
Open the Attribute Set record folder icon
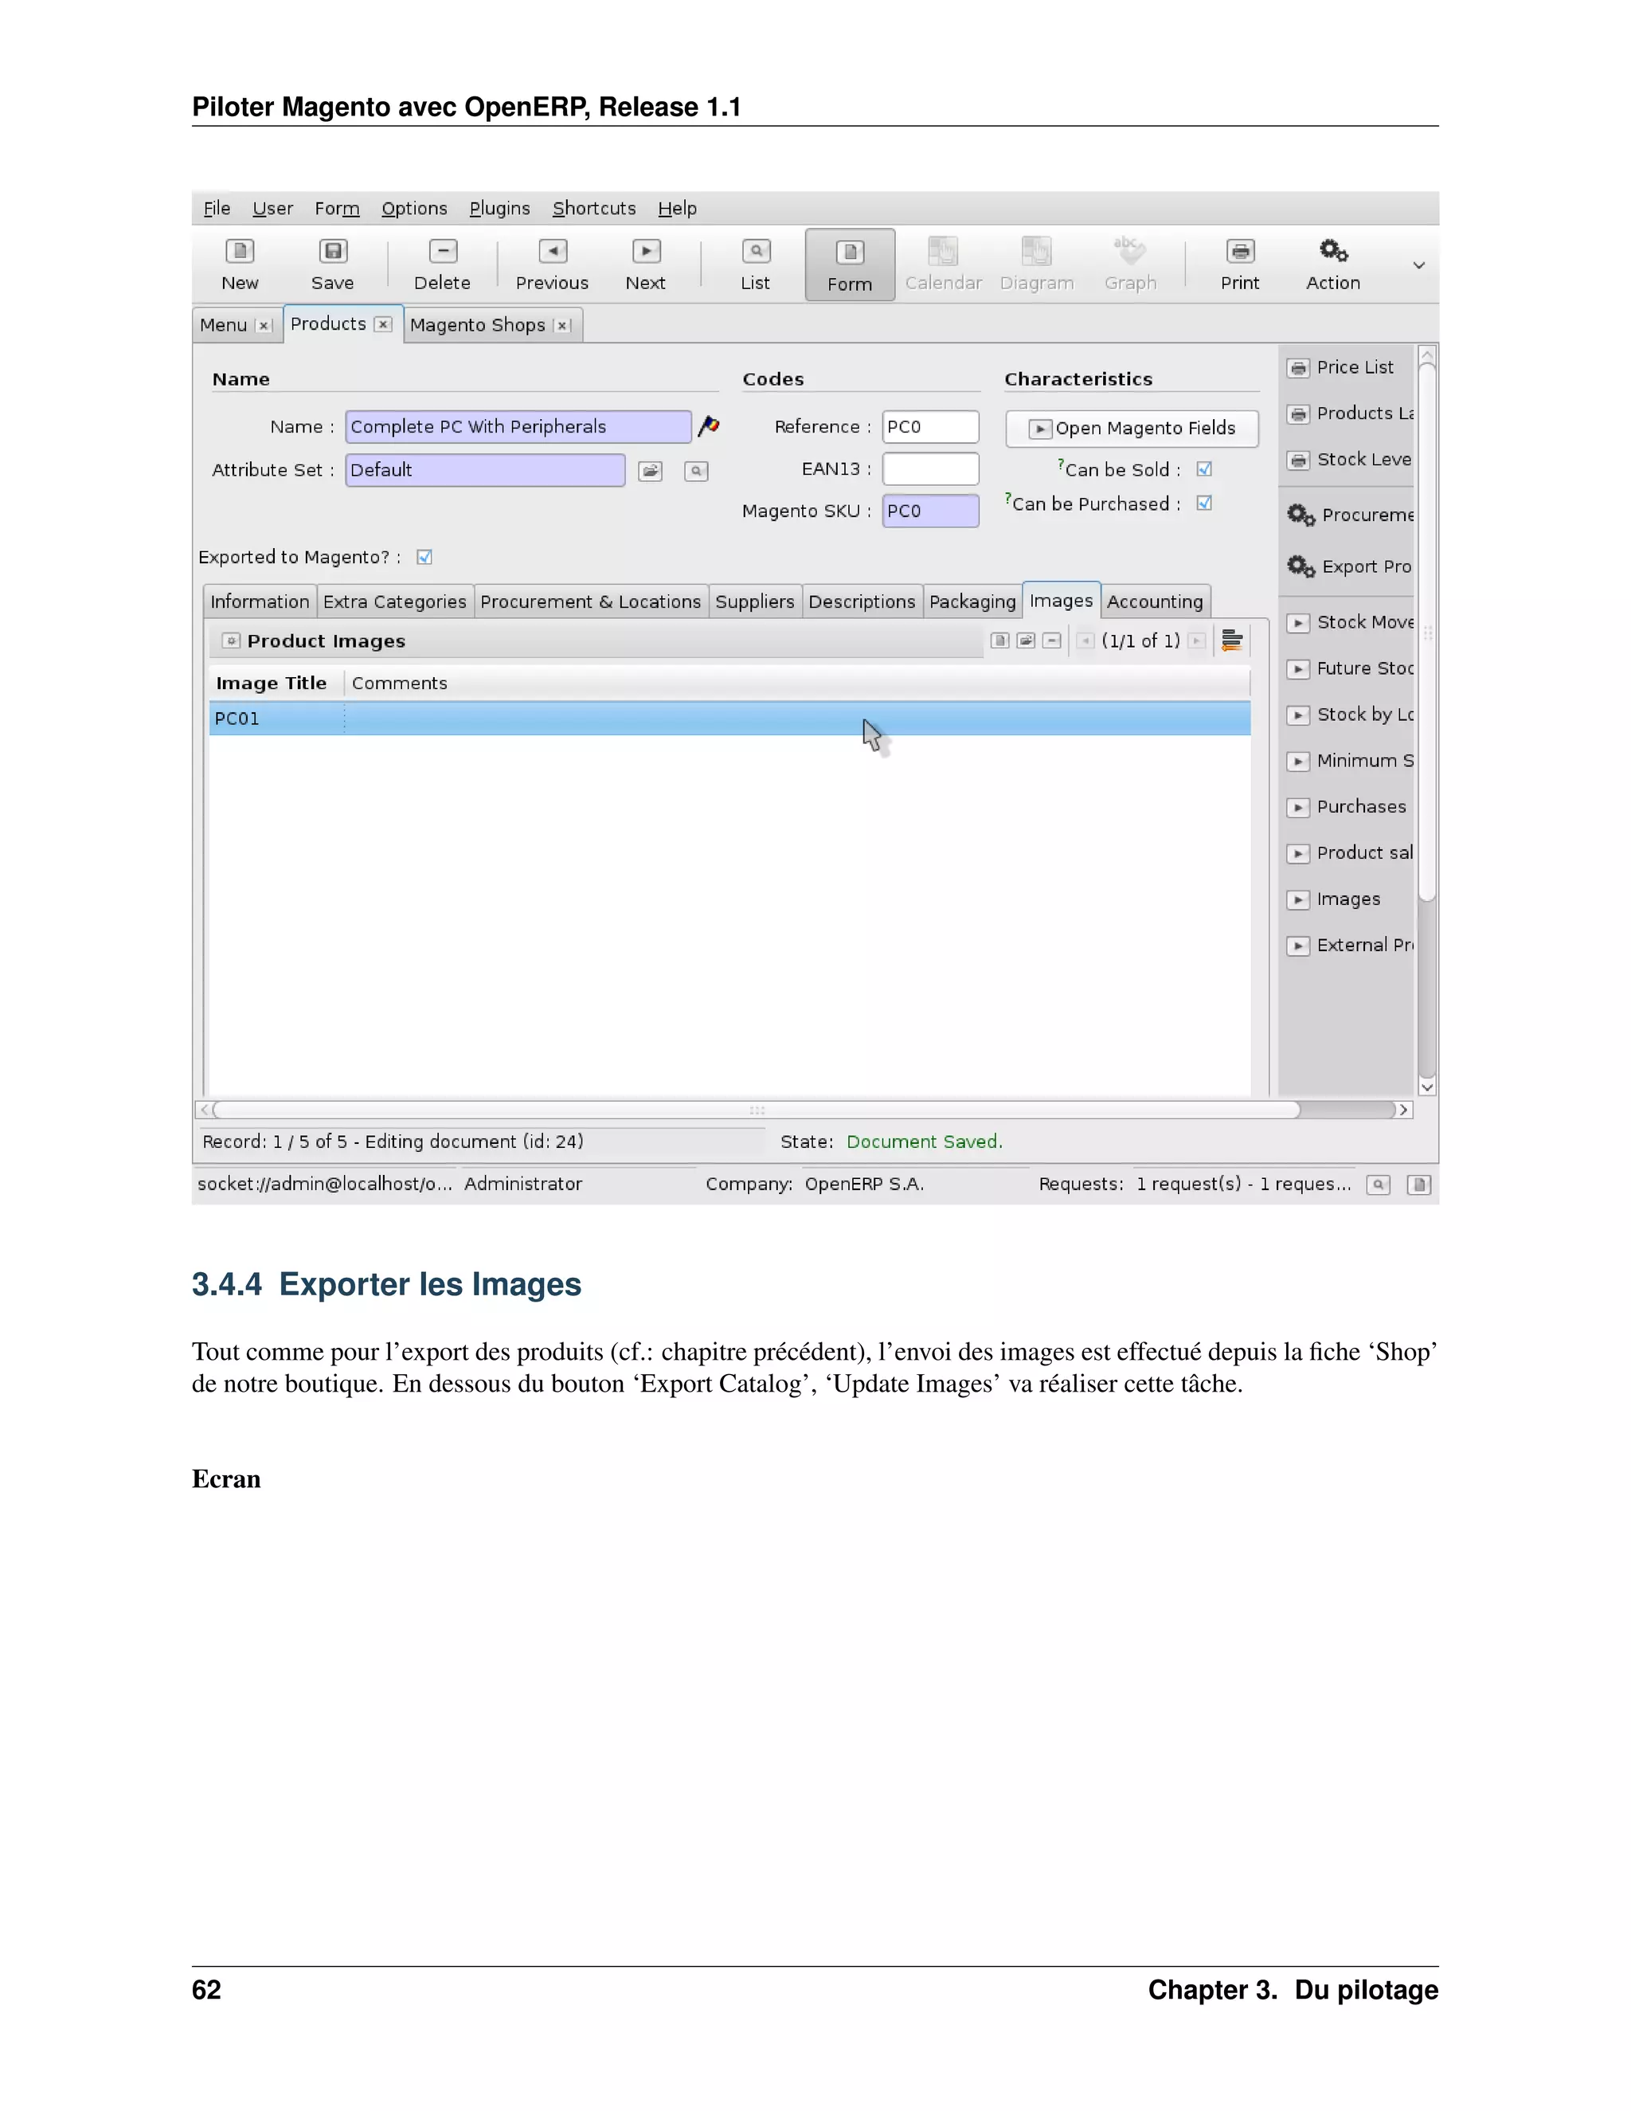[x=651, y=471]
